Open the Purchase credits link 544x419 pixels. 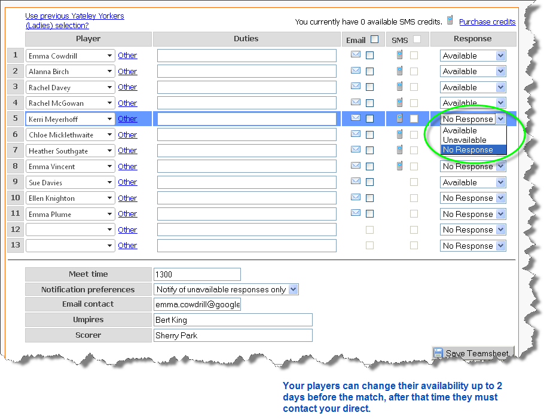[487, 22]
